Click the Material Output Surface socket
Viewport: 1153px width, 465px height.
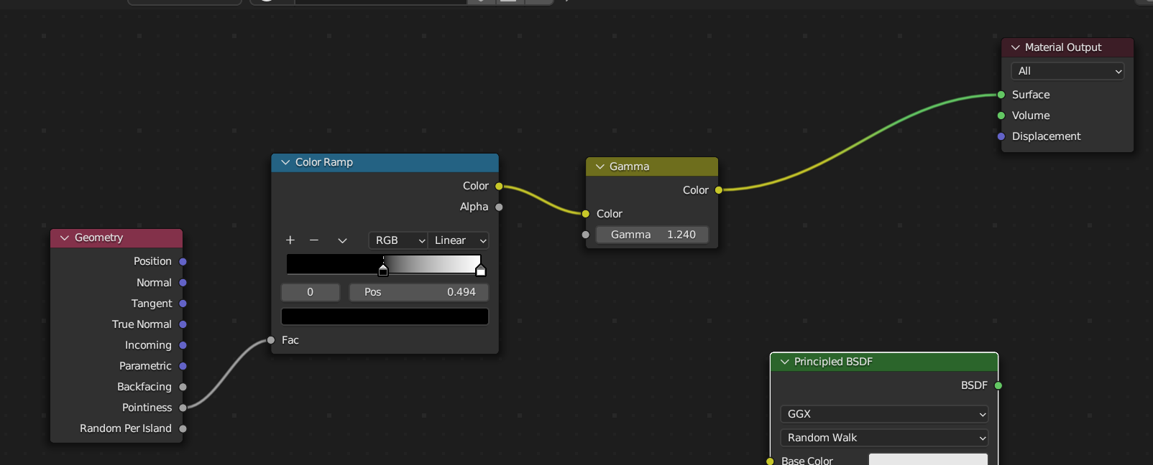click(1001, 95)
